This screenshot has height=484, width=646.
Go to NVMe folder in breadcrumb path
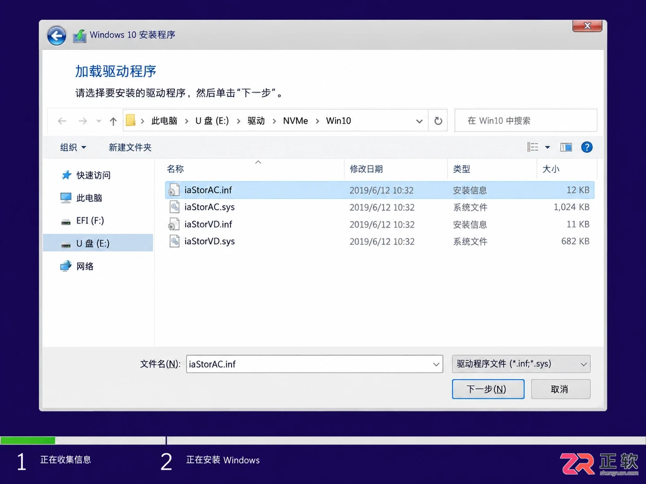(296, 121)
